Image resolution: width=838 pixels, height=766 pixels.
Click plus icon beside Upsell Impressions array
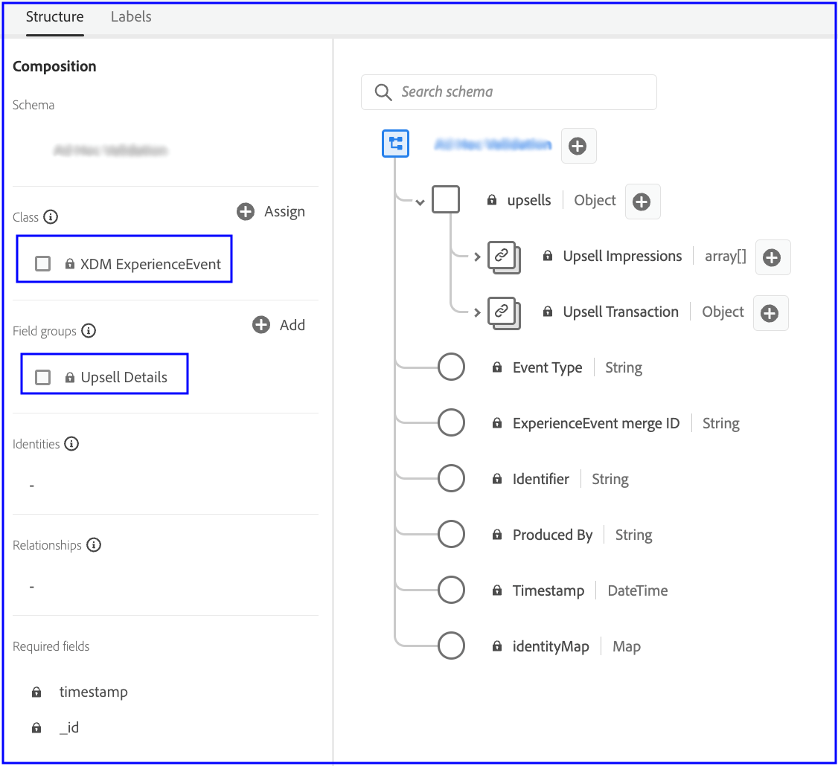(772, 257)
